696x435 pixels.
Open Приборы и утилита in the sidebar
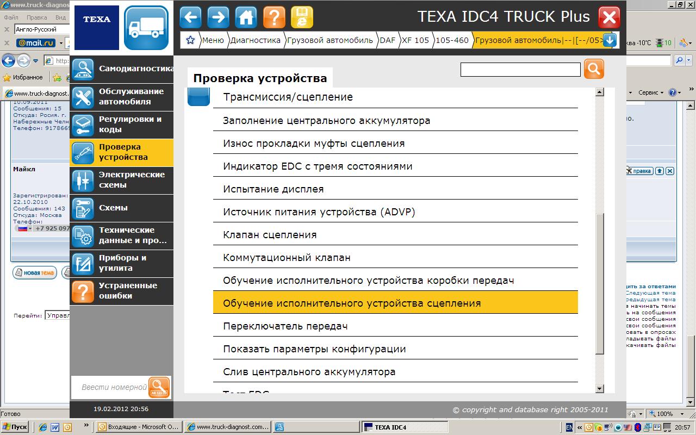click(121, 263)
